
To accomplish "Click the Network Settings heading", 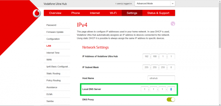I will (x=96, y=47).
